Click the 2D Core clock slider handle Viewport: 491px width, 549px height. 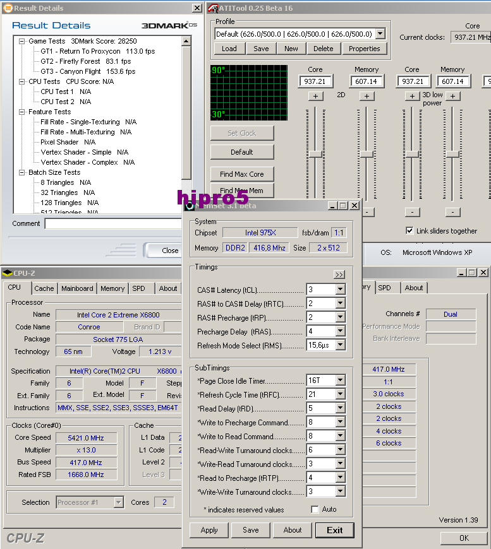(316, 154)
